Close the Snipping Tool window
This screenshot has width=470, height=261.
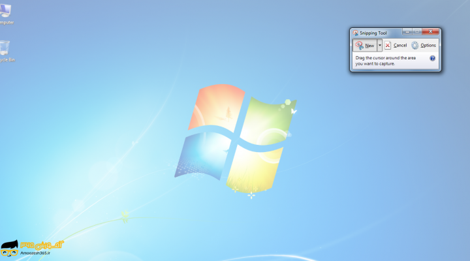tap(430, 31)
